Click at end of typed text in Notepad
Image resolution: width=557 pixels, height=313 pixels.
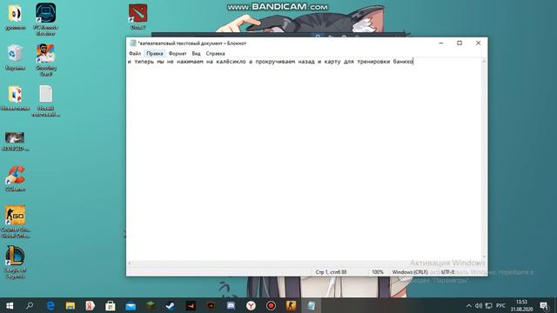click(x=413, y=62)
